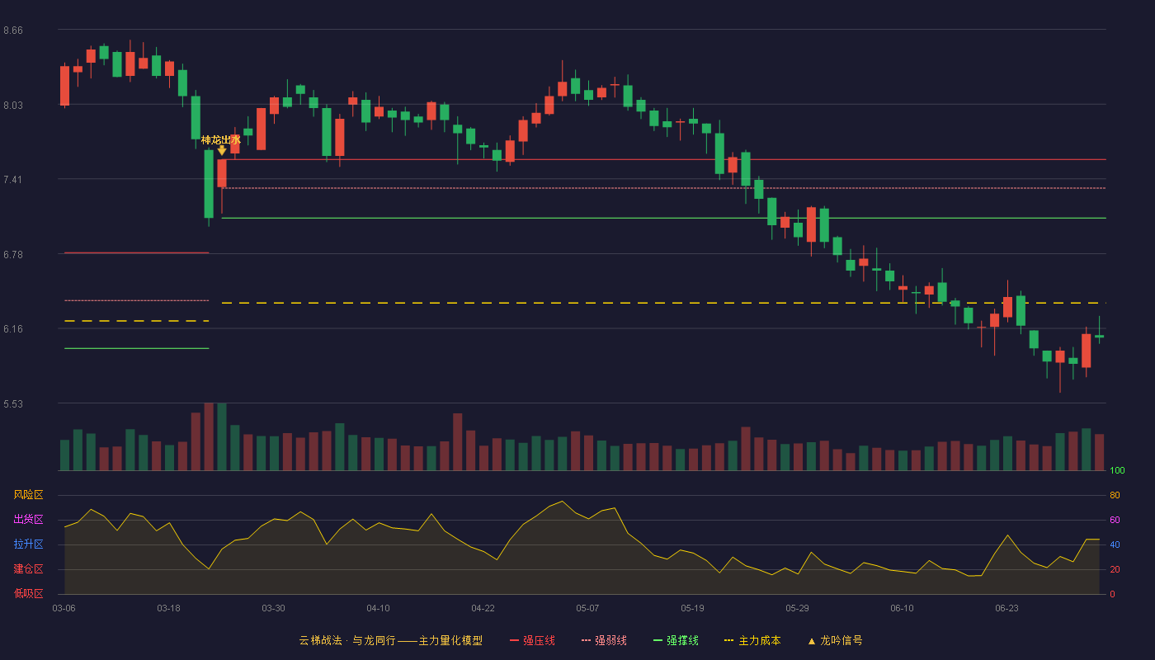Select the 风险区 zone label
Image resolution: width=1155 pixels, height=660 pixels.
28,495
